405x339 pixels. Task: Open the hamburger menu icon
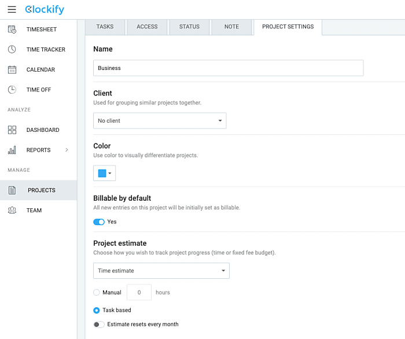pyautogui.click(x=12, y=10)
